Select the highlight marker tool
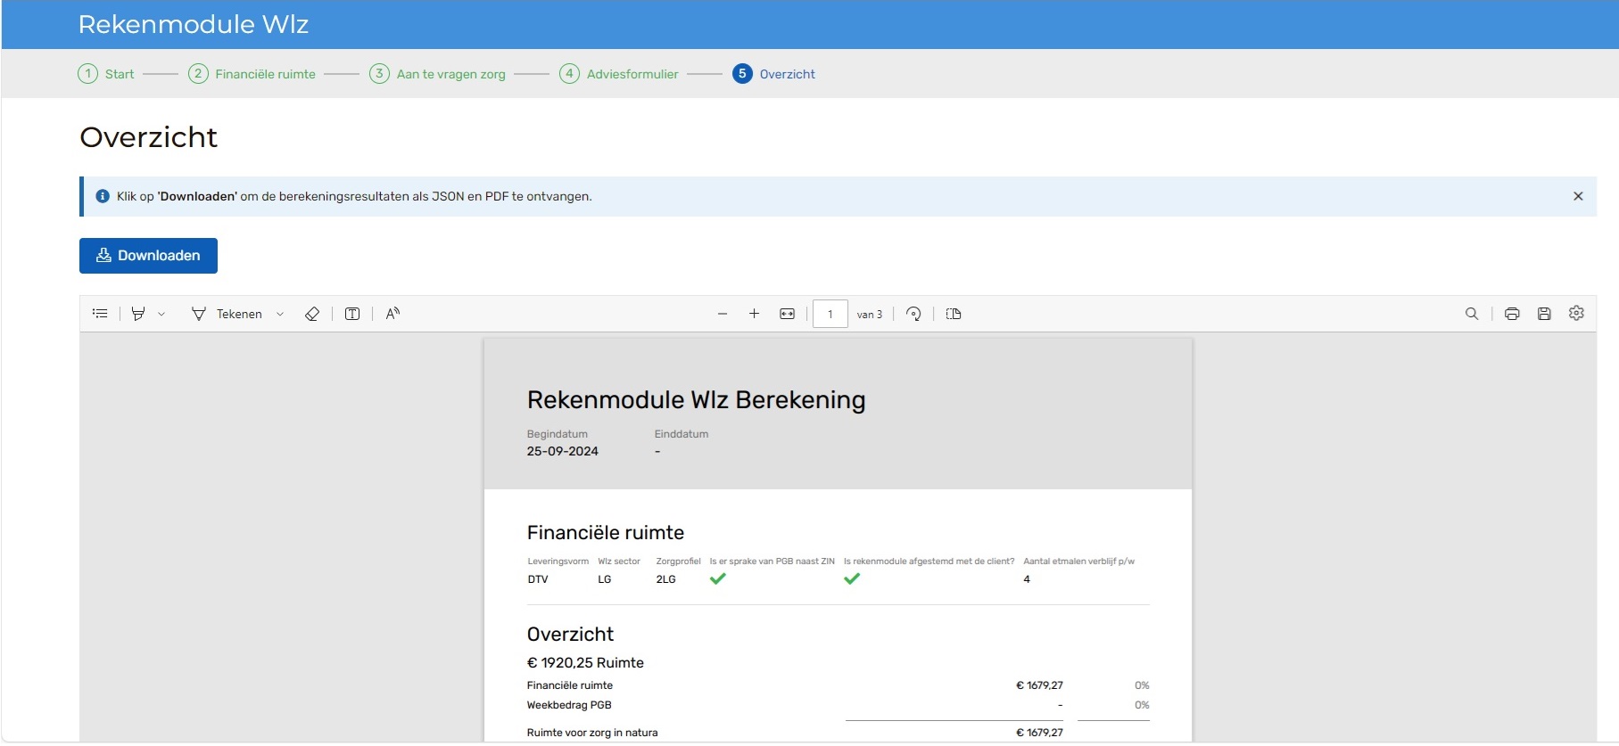Image resolution: width=1619 pixels, height=746 pixels. pos(138,314)
